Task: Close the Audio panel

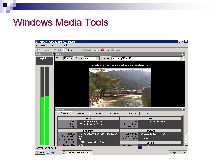Action: [53, 54]
